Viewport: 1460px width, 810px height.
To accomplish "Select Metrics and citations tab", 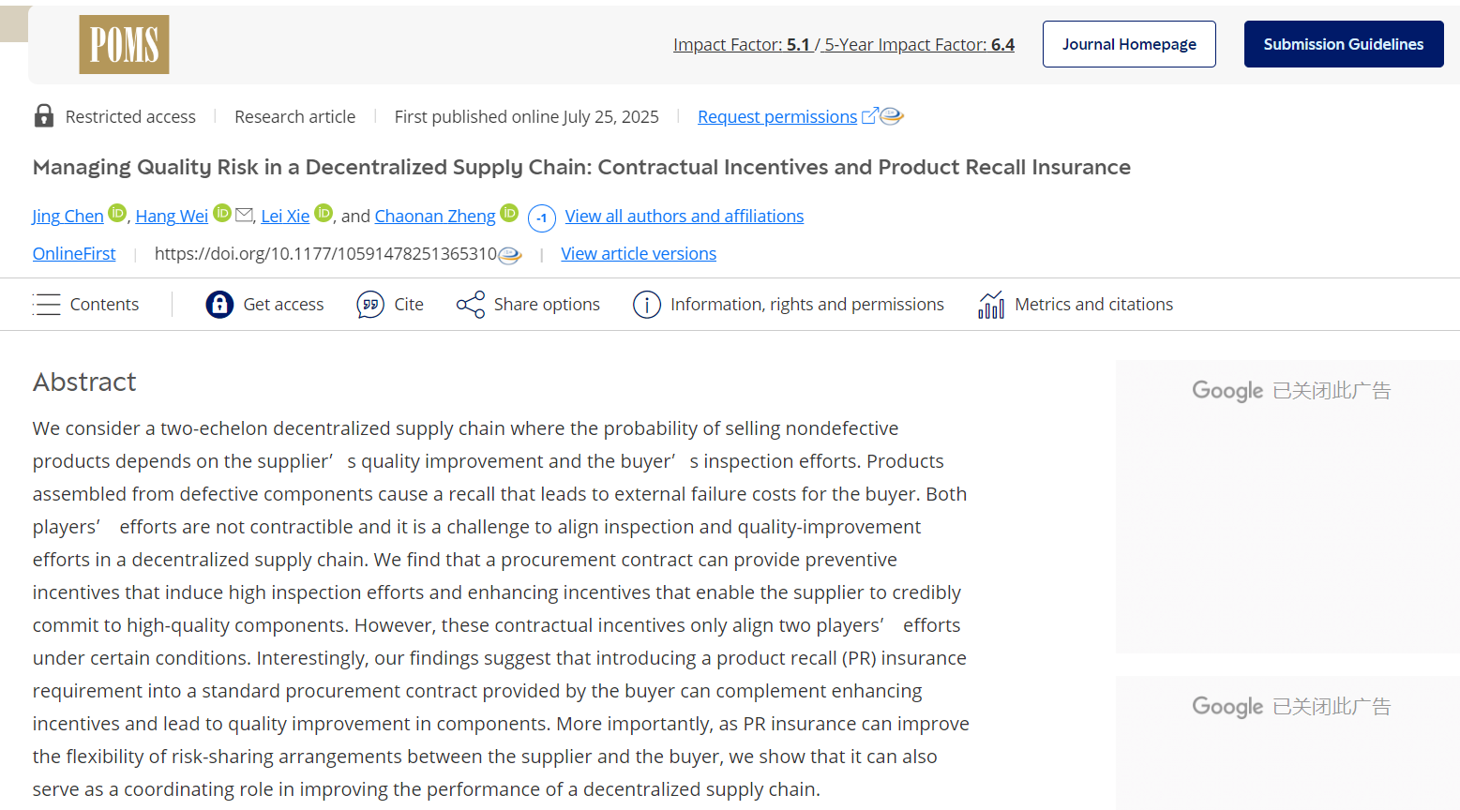I will point(1093,305).
